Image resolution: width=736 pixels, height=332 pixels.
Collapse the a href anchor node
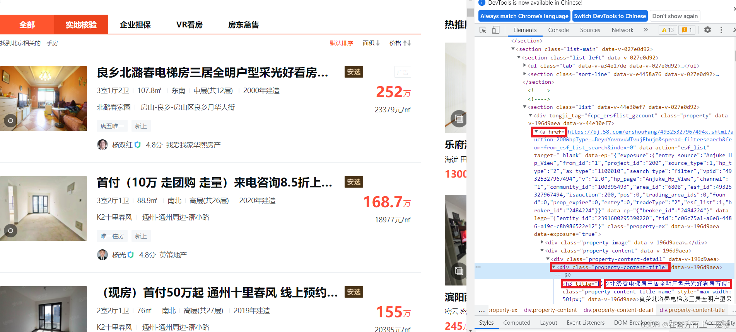pos(536,132)
